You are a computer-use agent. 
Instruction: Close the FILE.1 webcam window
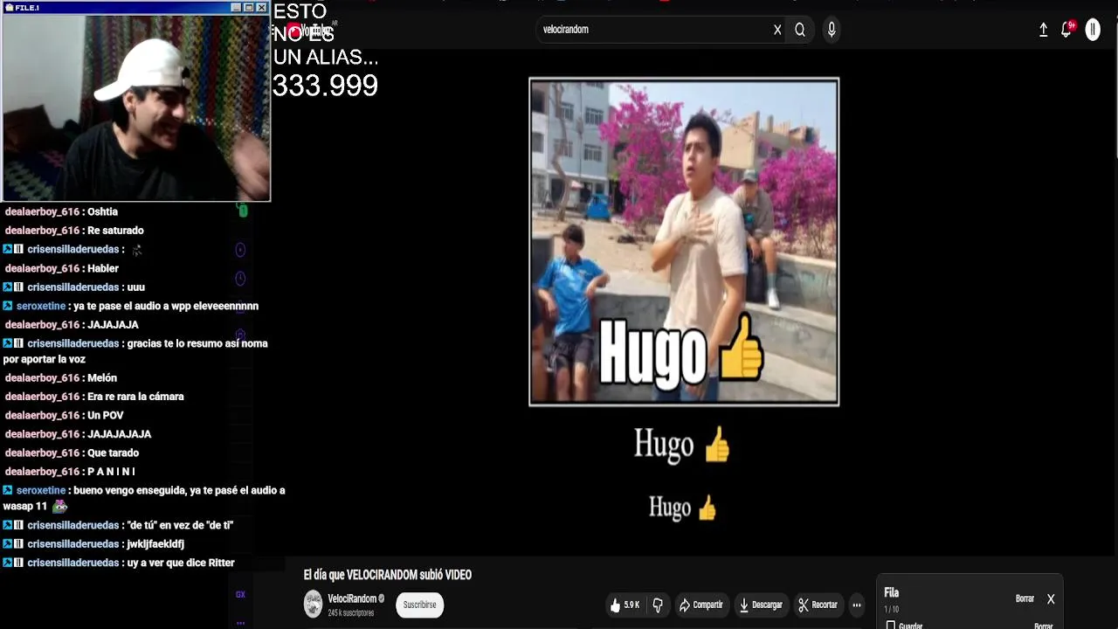pyautogui.click(x=261, y=8)
